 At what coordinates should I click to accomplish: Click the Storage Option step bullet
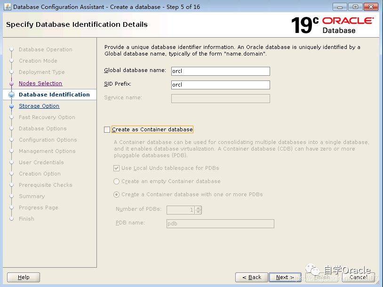coord(12,106)
